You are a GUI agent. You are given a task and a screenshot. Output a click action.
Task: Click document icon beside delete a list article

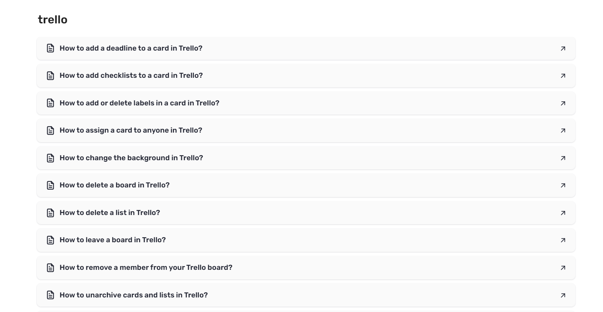point(50,213)
